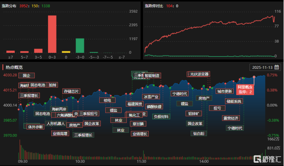Click the 热点概览 section title

click(14, 67)
